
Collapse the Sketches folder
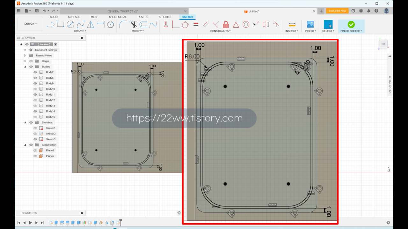(25, 122)
